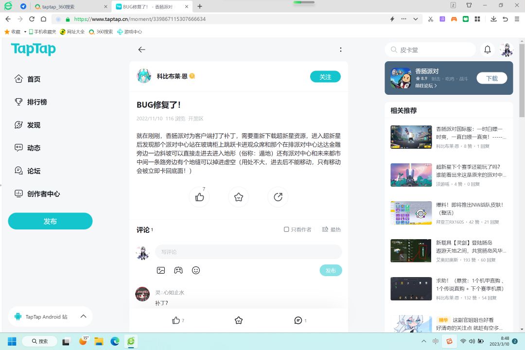Like the post with circled thumbs-up
The image size is (525, 350).
pyautogui.click(x=200, y=197)
